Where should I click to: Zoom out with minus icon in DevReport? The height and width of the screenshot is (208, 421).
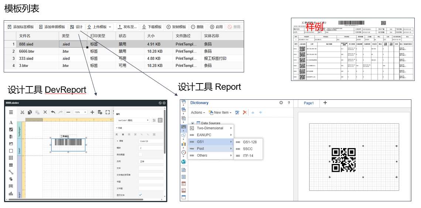tap(68, 112)
